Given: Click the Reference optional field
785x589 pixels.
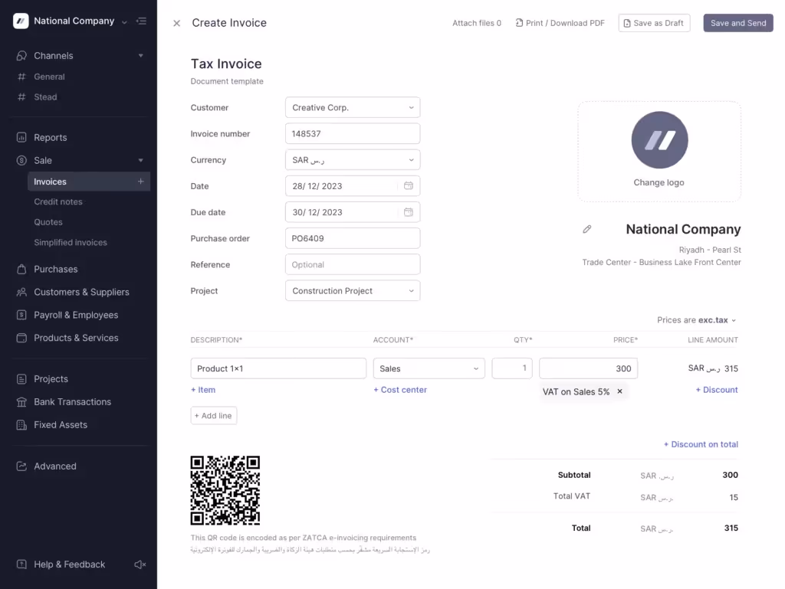Looking at the screenshot, I should click(353, 264).
